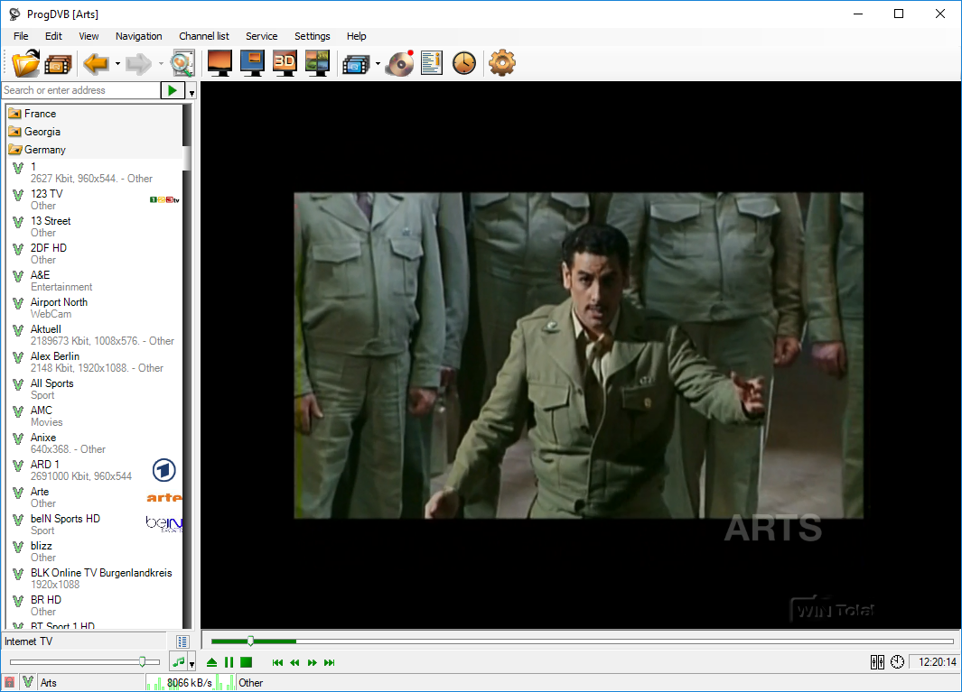The width and height of the screenshot is (962, 692).
Task: Open the equalizer sliders icon
Action: pyautogui.click(x=877, y=662)
